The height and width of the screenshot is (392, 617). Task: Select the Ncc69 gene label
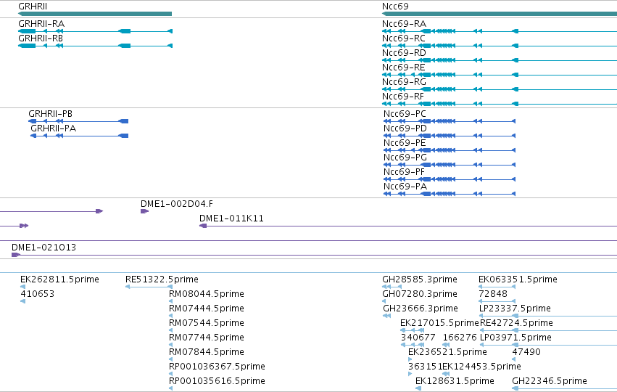coord(395,7)
